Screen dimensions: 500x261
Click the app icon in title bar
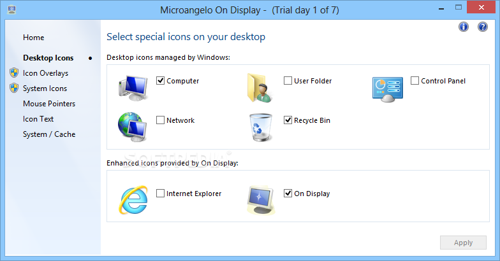tap(11, 10)
